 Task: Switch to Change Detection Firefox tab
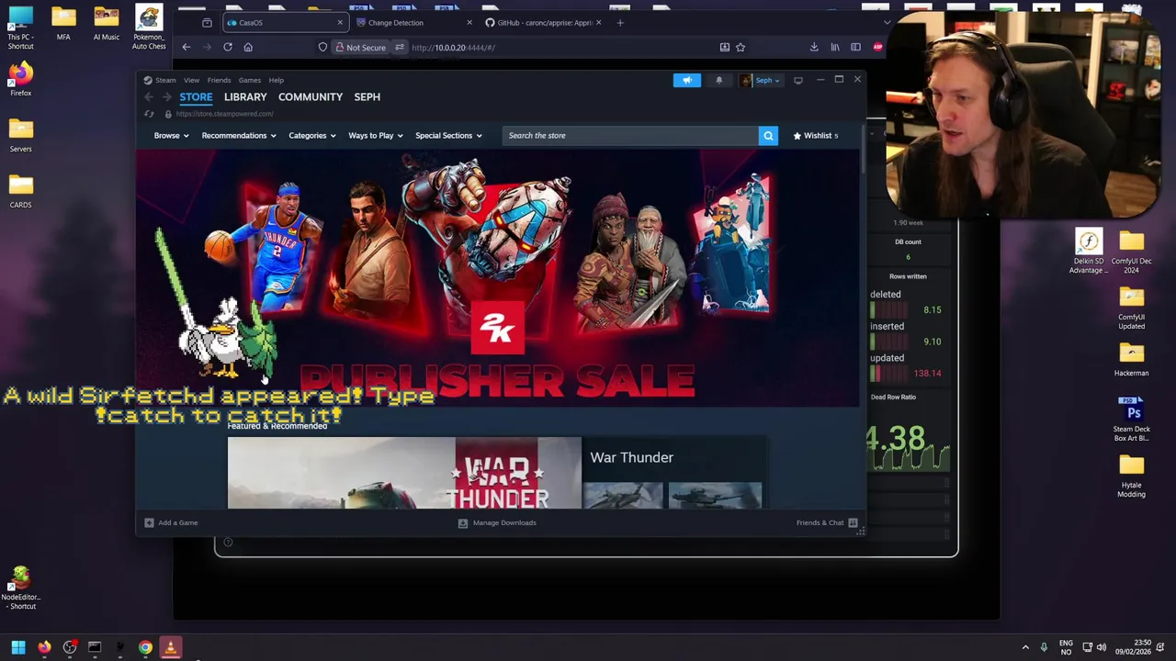tap(413, 22)
